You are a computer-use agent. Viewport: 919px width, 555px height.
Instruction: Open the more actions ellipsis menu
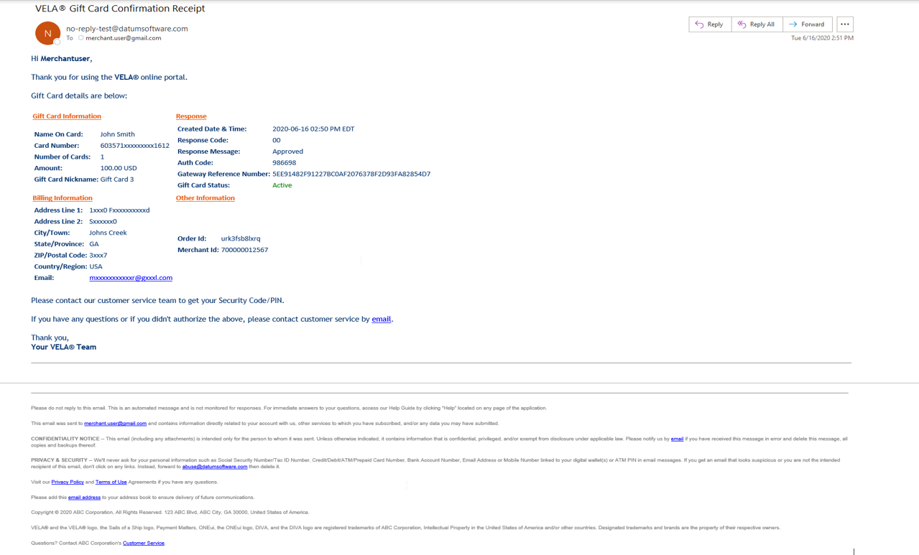tap(844, 24)
